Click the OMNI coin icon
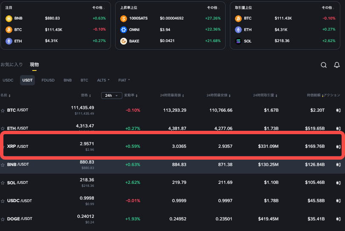 click(124, 30)
